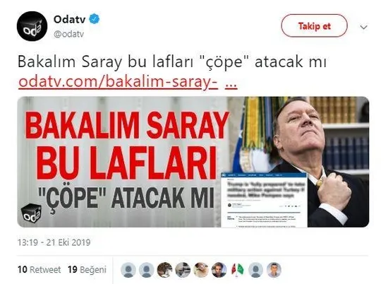Click the last liker avatar of a man
This screenshot has width=388, height=284.
coord(274,270)
